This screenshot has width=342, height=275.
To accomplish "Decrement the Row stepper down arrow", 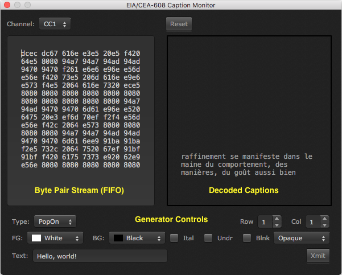I will click(277, 224).
